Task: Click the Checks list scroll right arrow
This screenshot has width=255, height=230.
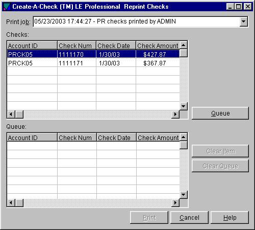Action: click(x=175, y=114)
